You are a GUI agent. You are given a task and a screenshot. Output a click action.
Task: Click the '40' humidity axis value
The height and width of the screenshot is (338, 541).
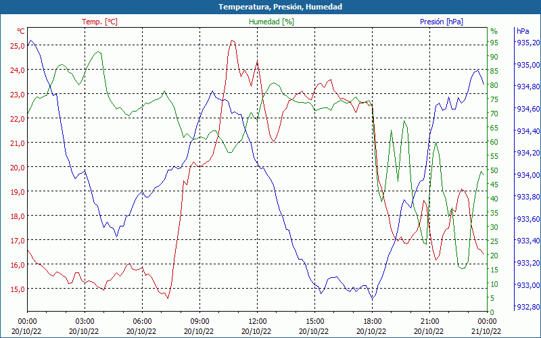494,199
